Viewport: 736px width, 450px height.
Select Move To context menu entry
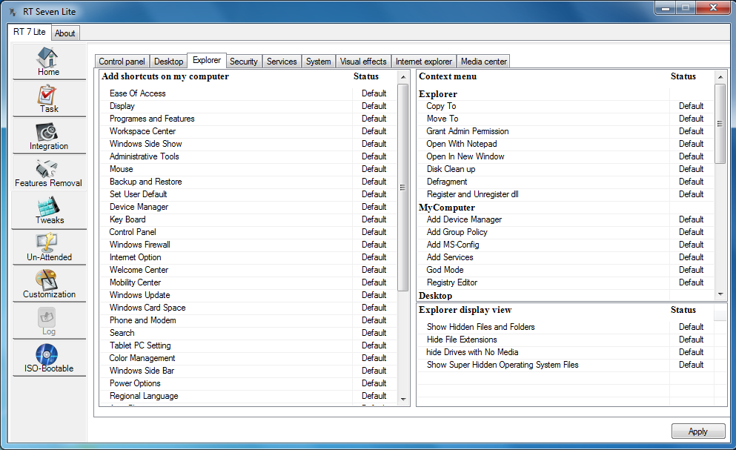pos(566,119)
